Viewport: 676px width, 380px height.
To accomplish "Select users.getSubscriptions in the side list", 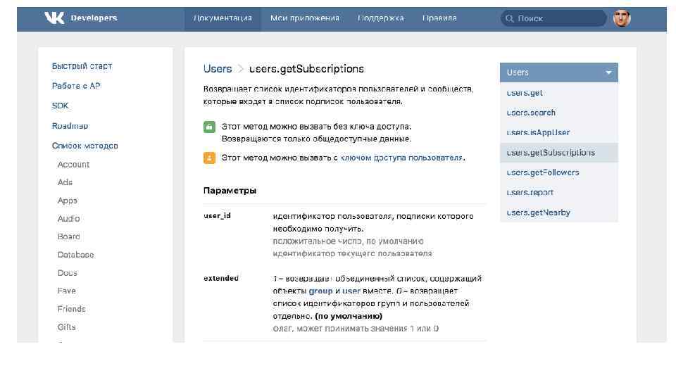I will [x=558, y=153].
